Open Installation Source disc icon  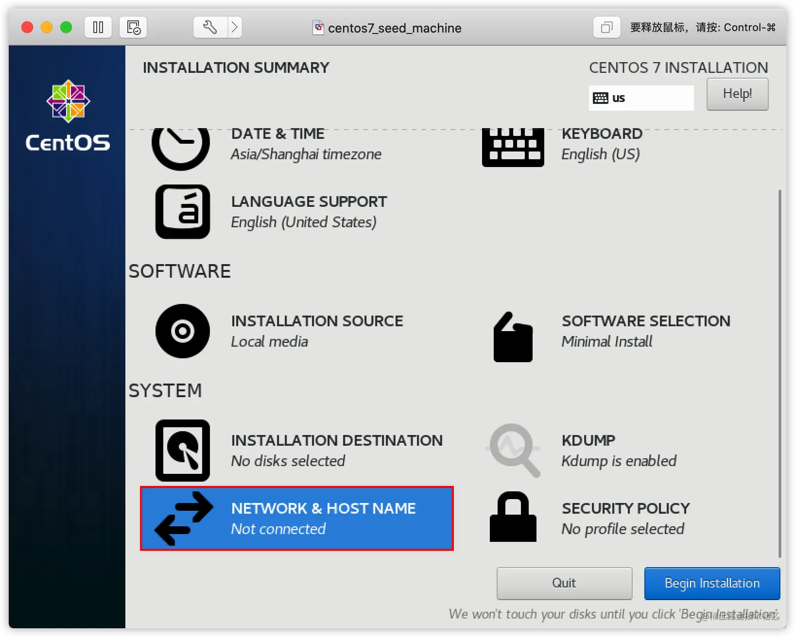point(183,331)
